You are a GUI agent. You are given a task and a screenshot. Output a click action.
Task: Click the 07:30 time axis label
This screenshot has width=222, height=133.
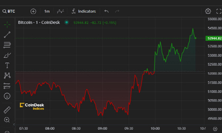[24, 128]
